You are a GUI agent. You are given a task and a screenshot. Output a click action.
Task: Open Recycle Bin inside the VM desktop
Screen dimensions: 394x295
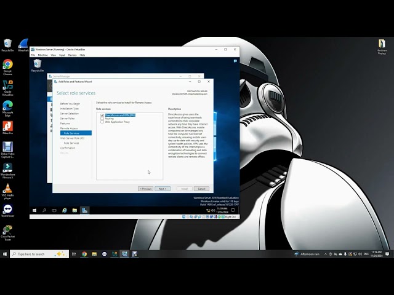click(38, 66)
